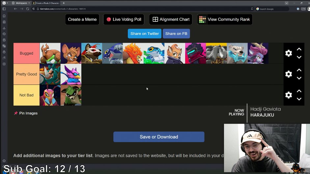This screenshot has width=310, height=174.
Task: Select the skull-masked raccoon character thumbnail
Action: pyautogui.click(x=92, y=53)
